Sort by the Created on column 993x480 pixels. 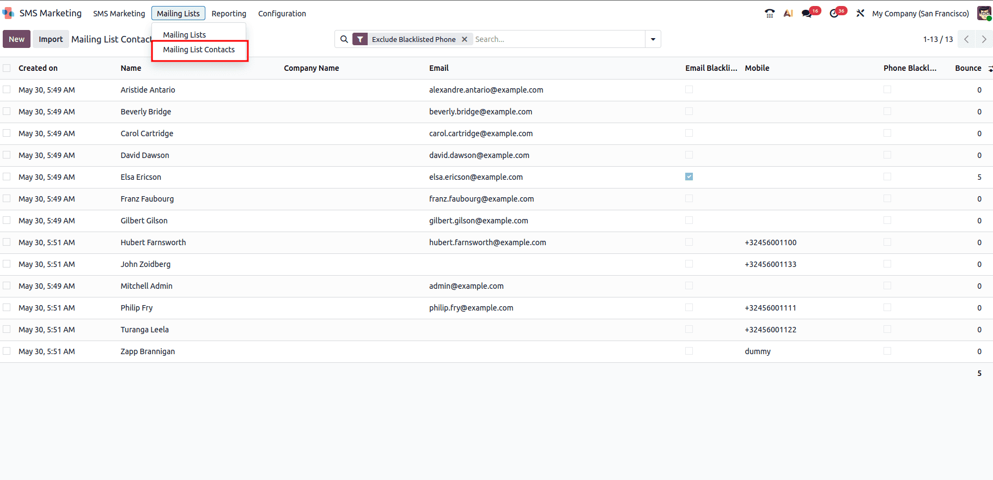point(38,68)
